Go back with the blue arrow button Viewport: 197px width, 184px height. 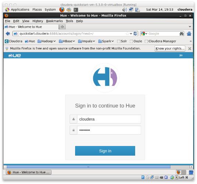[8, 34]
